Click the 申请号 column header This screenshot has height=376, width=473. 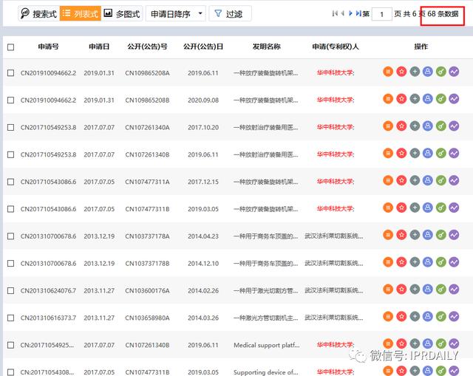48,47
